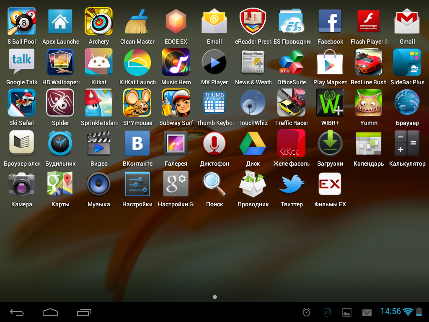Screen dimensions: 429x322
Task: Open Фильмы EX app
Action: pyautogui.click(x=330, y=184)
